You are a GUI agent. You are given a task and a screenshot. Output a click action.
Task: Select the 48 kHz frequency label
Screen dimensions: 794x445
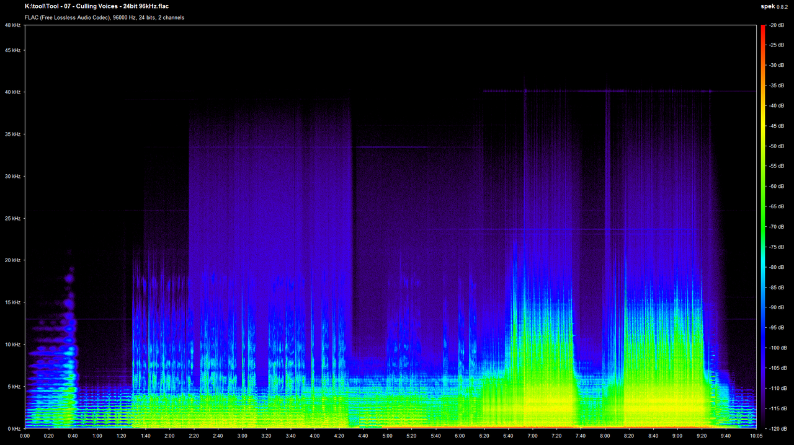[x=12, y=25]
